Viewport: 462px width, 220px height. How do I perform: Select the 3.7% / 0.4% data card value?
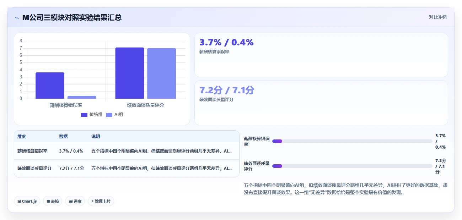pos(226,42)
